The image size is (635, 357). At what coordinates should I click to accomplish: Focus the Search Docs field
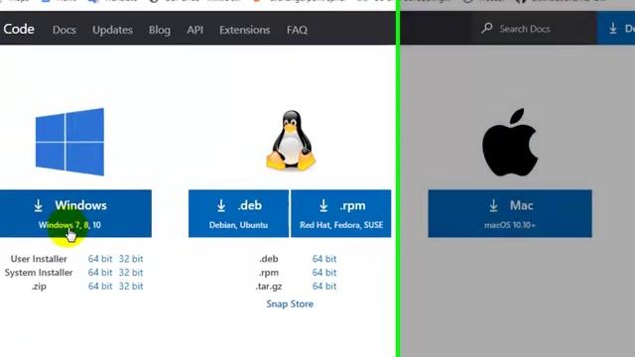[x=534, y=29]
